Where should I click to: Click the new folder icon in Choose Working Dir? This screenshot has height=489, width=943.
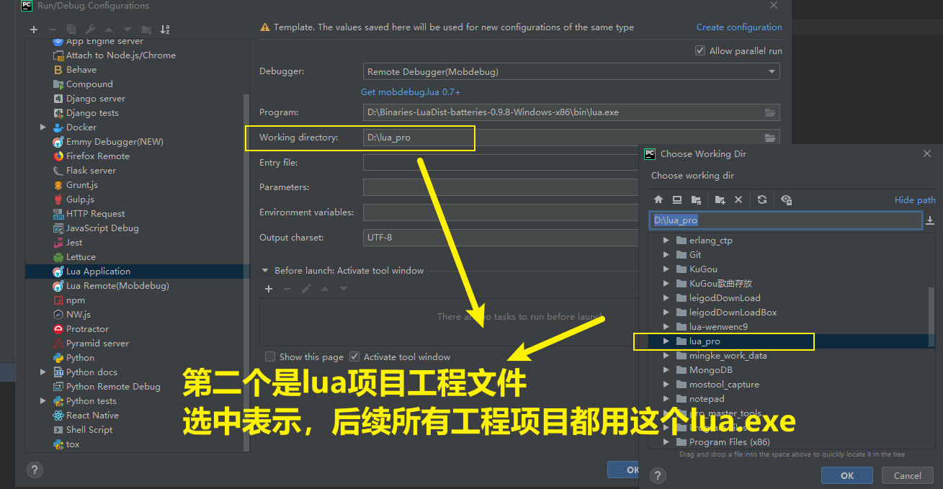point(720,199)
